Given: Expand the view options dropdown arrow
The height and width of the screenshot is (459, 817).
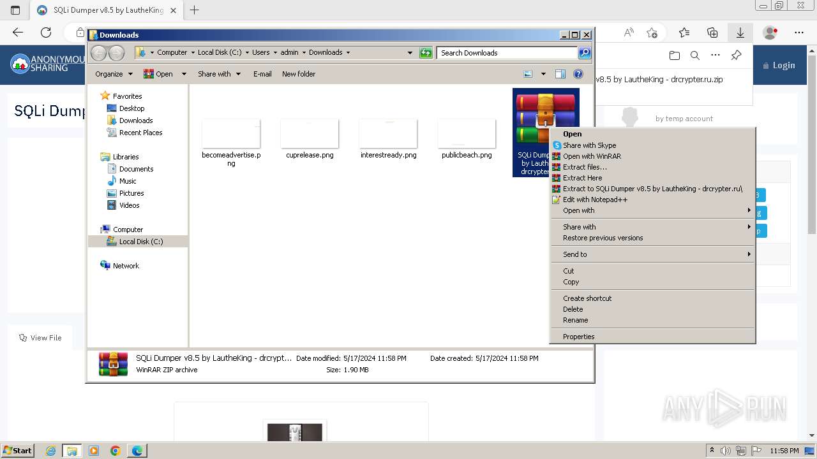Looking at the screenshot, I should tap(543, 74).
